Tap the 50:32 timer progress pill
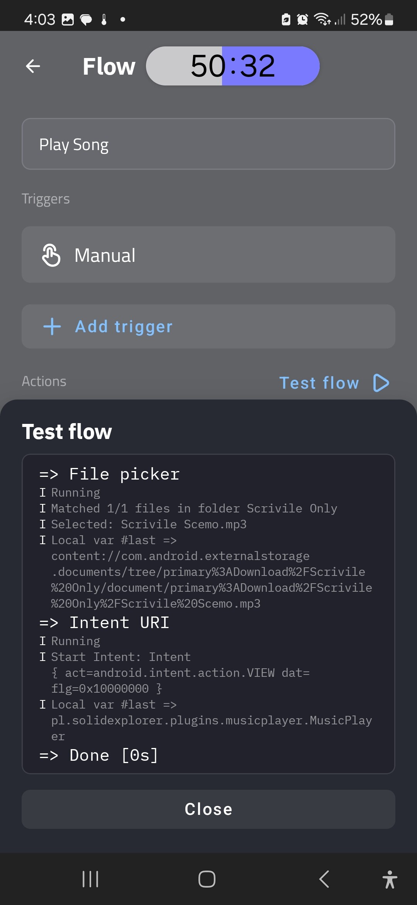This screenshot has height=905, width=417. coord(233,66)
